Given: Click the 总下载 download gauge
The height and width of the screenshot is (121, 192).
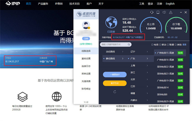Looking at the screenshot, I should 176,25.
